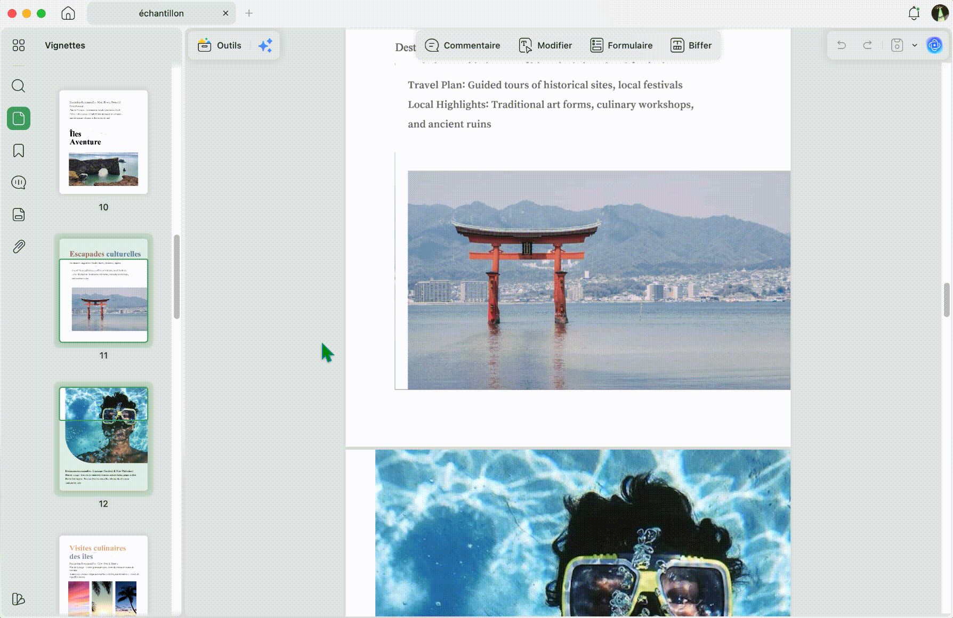This screenshot has height=618, width=953.
Task: Switch to Biffer redaction mode
Action: [691, 45]
